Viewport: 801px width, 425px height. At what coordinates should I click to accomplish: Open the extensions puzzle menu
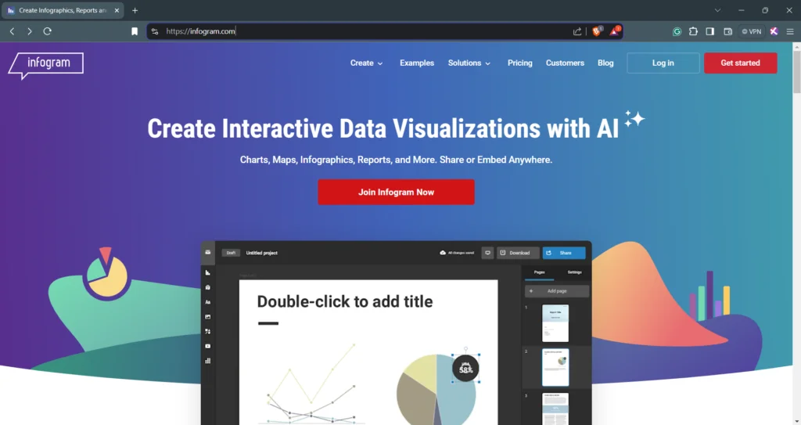coord(693,31)
